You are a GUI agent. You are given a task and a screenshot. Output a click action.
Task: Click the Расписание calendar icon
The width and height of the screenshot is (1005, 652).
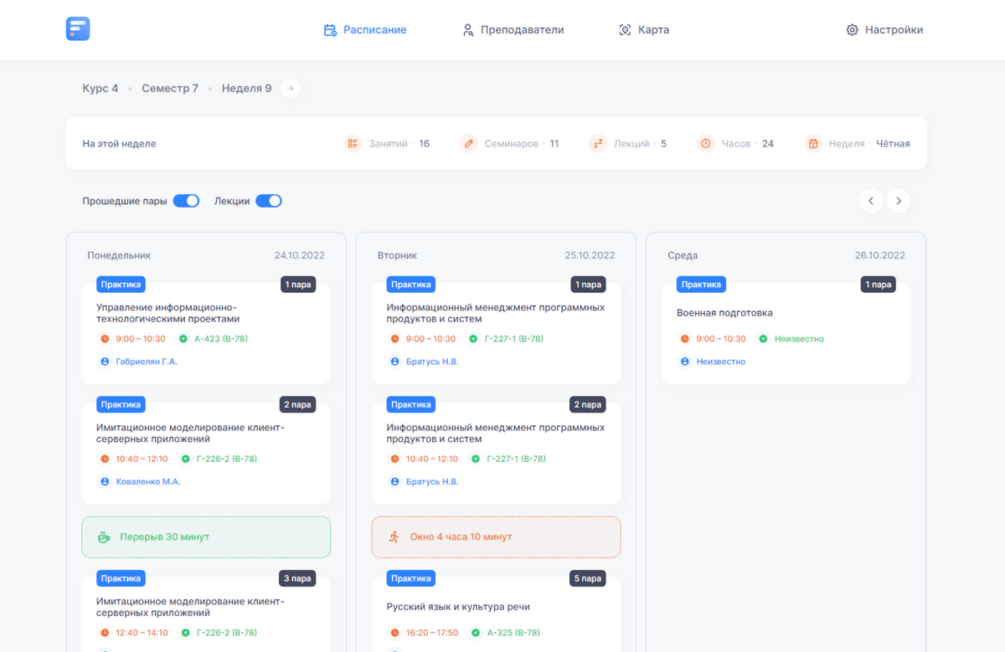[330, 30]
